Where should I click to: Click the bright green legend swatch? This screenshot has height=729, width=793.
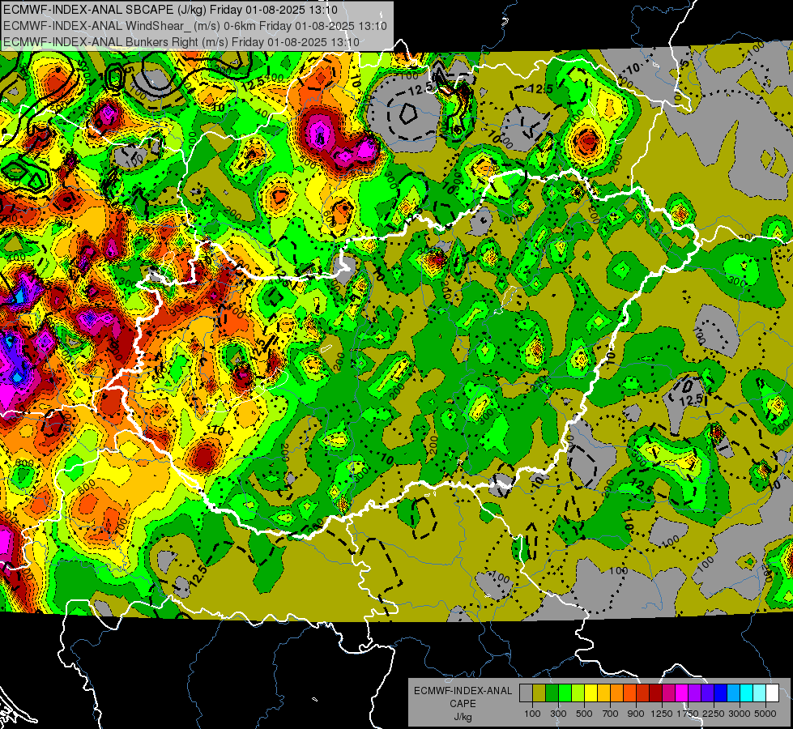coord(565,693)
